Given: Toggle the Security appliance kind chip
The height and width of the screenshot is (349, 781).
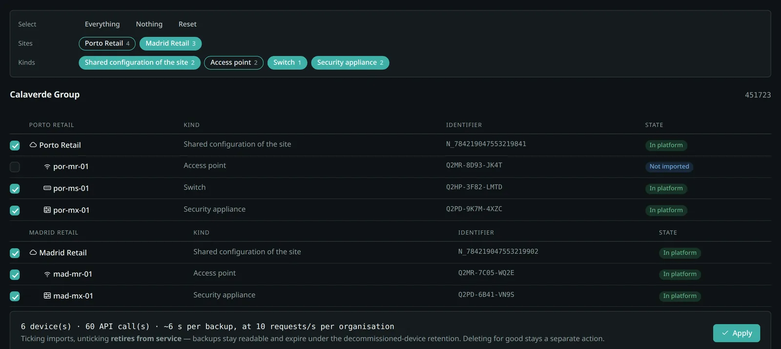Looking at the screenshot, I should 350,62.
